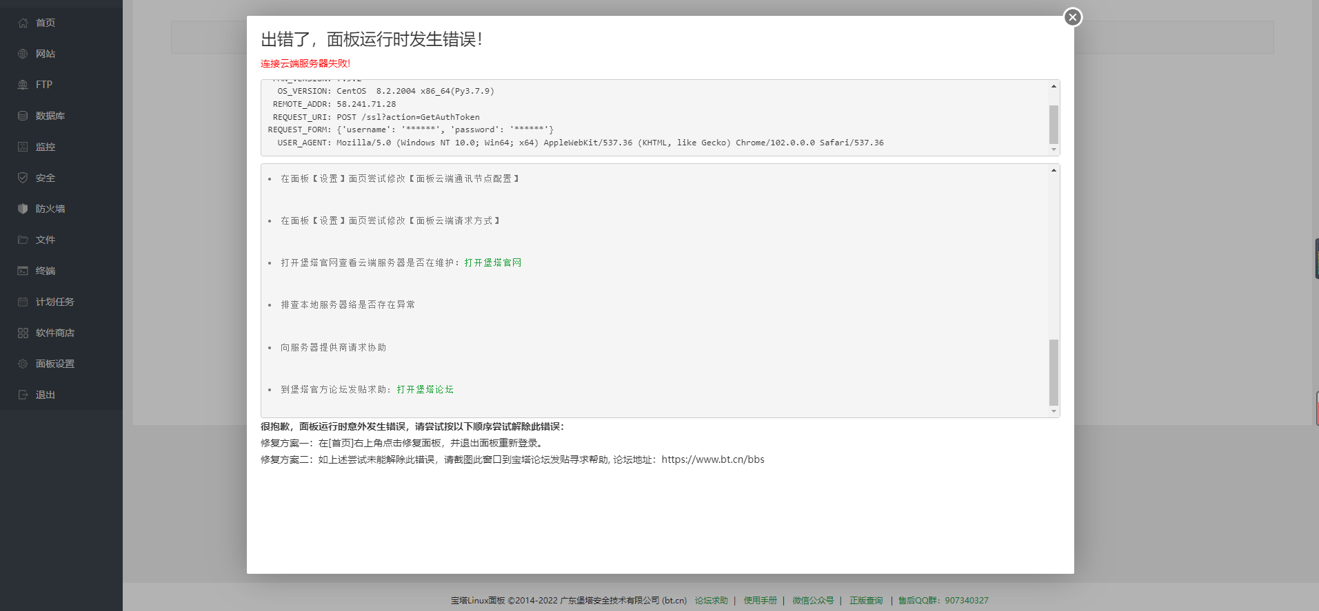Click the 修复方案一 instruction line
The width and height of the screenshot is (1319, 611).
click(x=403, y=443)
